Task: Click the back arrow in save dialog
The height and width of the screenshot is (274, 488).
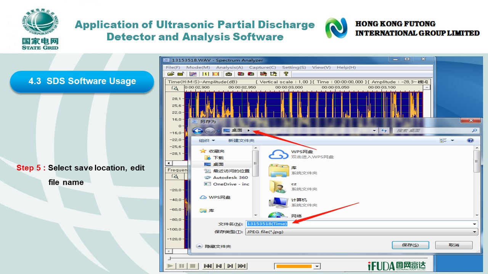Action: [x=197, y=131]
